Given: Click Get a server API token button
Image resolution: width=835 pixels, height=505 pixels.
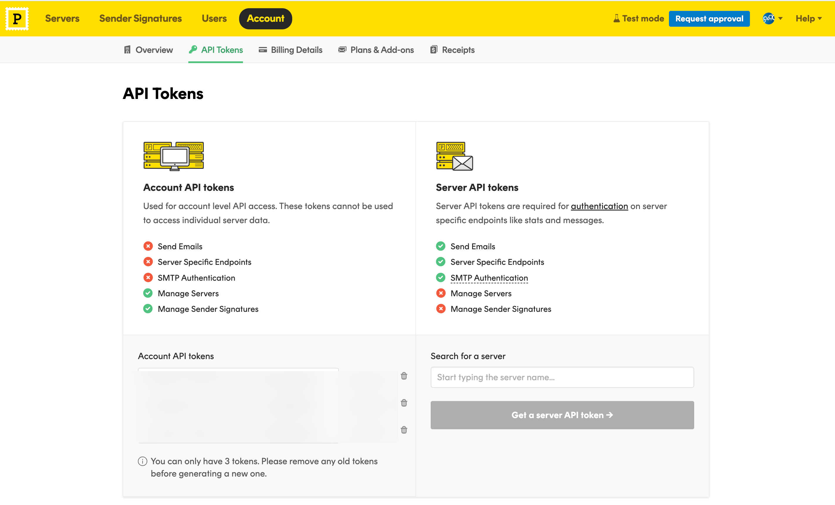Looking at the screenshot, I should (x=562, y=415).
